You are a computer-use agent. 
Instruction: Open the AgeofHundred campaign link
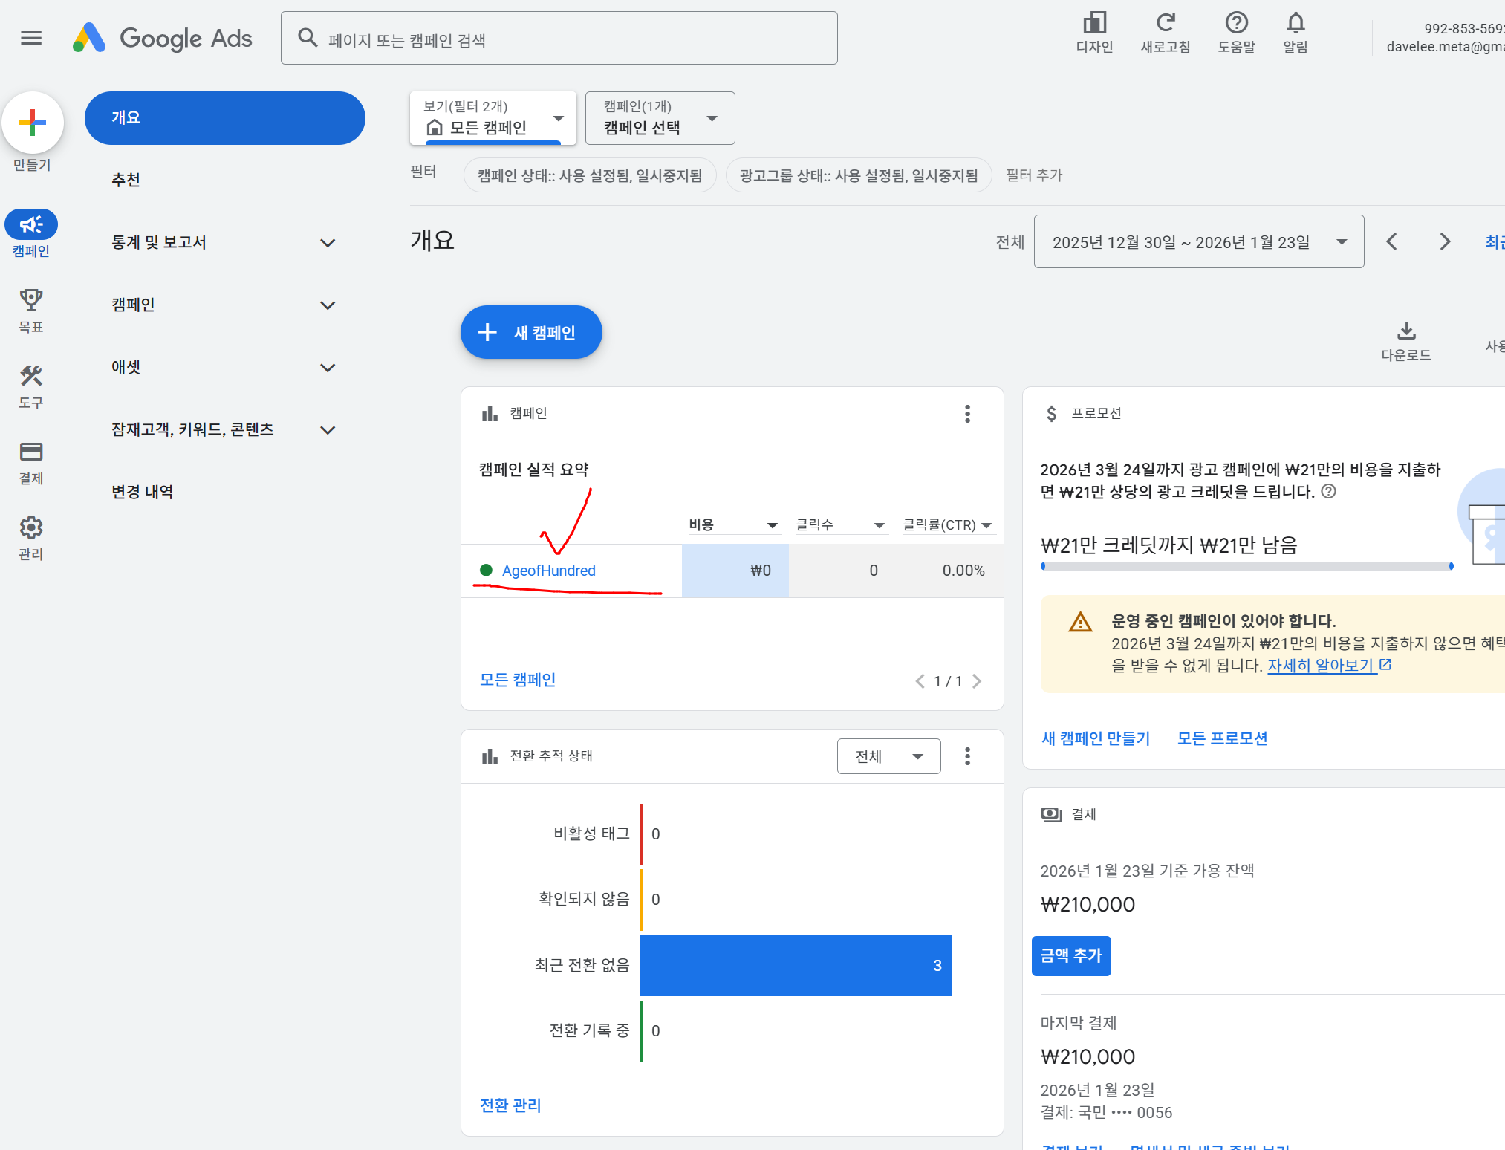pos(548,571)
